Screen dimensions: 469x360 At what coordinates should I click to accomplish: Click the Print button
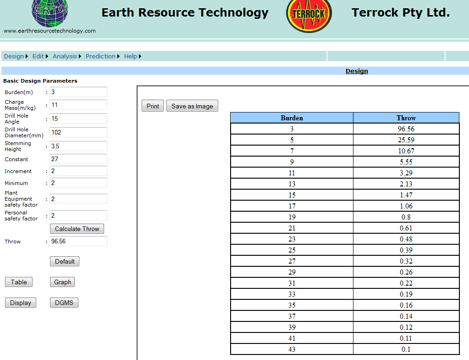153,106
